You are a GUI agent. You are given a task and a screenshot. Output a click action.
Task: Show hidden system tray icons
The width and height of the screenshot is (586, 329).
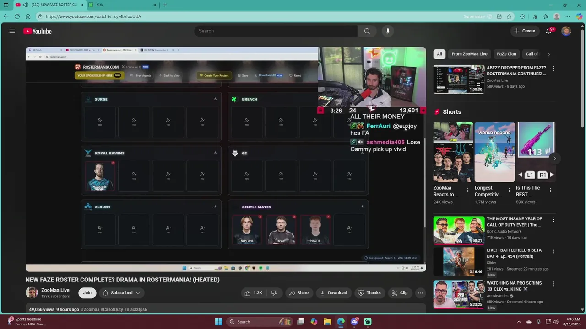coord(519,322)
